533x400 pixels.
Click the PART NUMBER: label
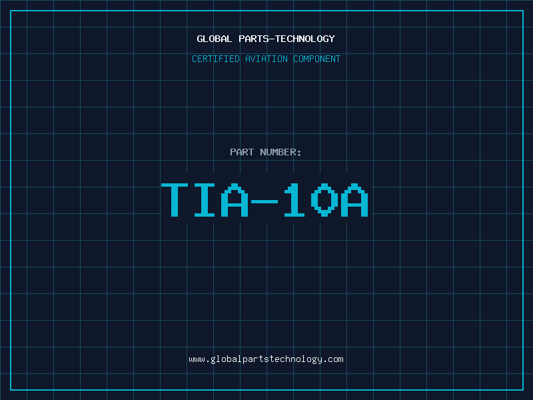coord(266,152)
